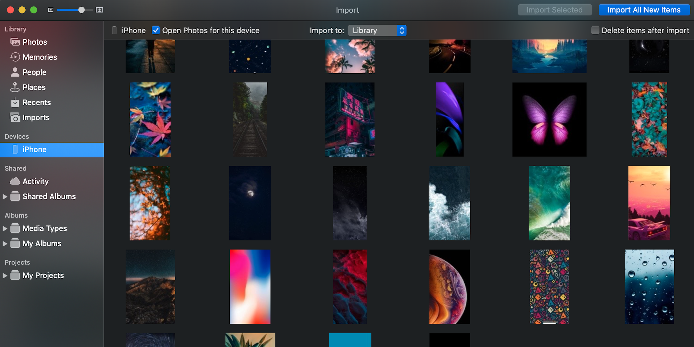Click the Places map pin icon
This screenshot has height=347, width=694.
pos(15,87)
